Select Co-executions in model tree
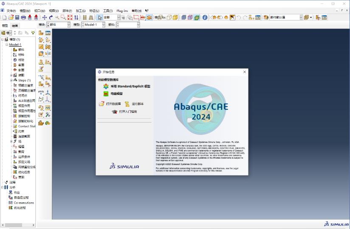Image resolution: width=350 pixels, height=229 pixels. [x=24, y=203]
